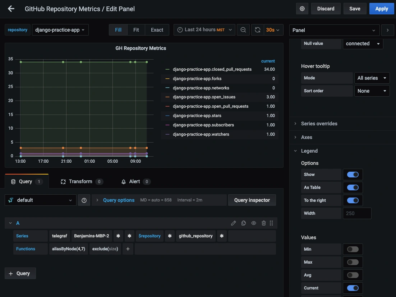The image size is (396, 297).
Task: Go back using the left arrow icon
Action: (x=11, y=9)
